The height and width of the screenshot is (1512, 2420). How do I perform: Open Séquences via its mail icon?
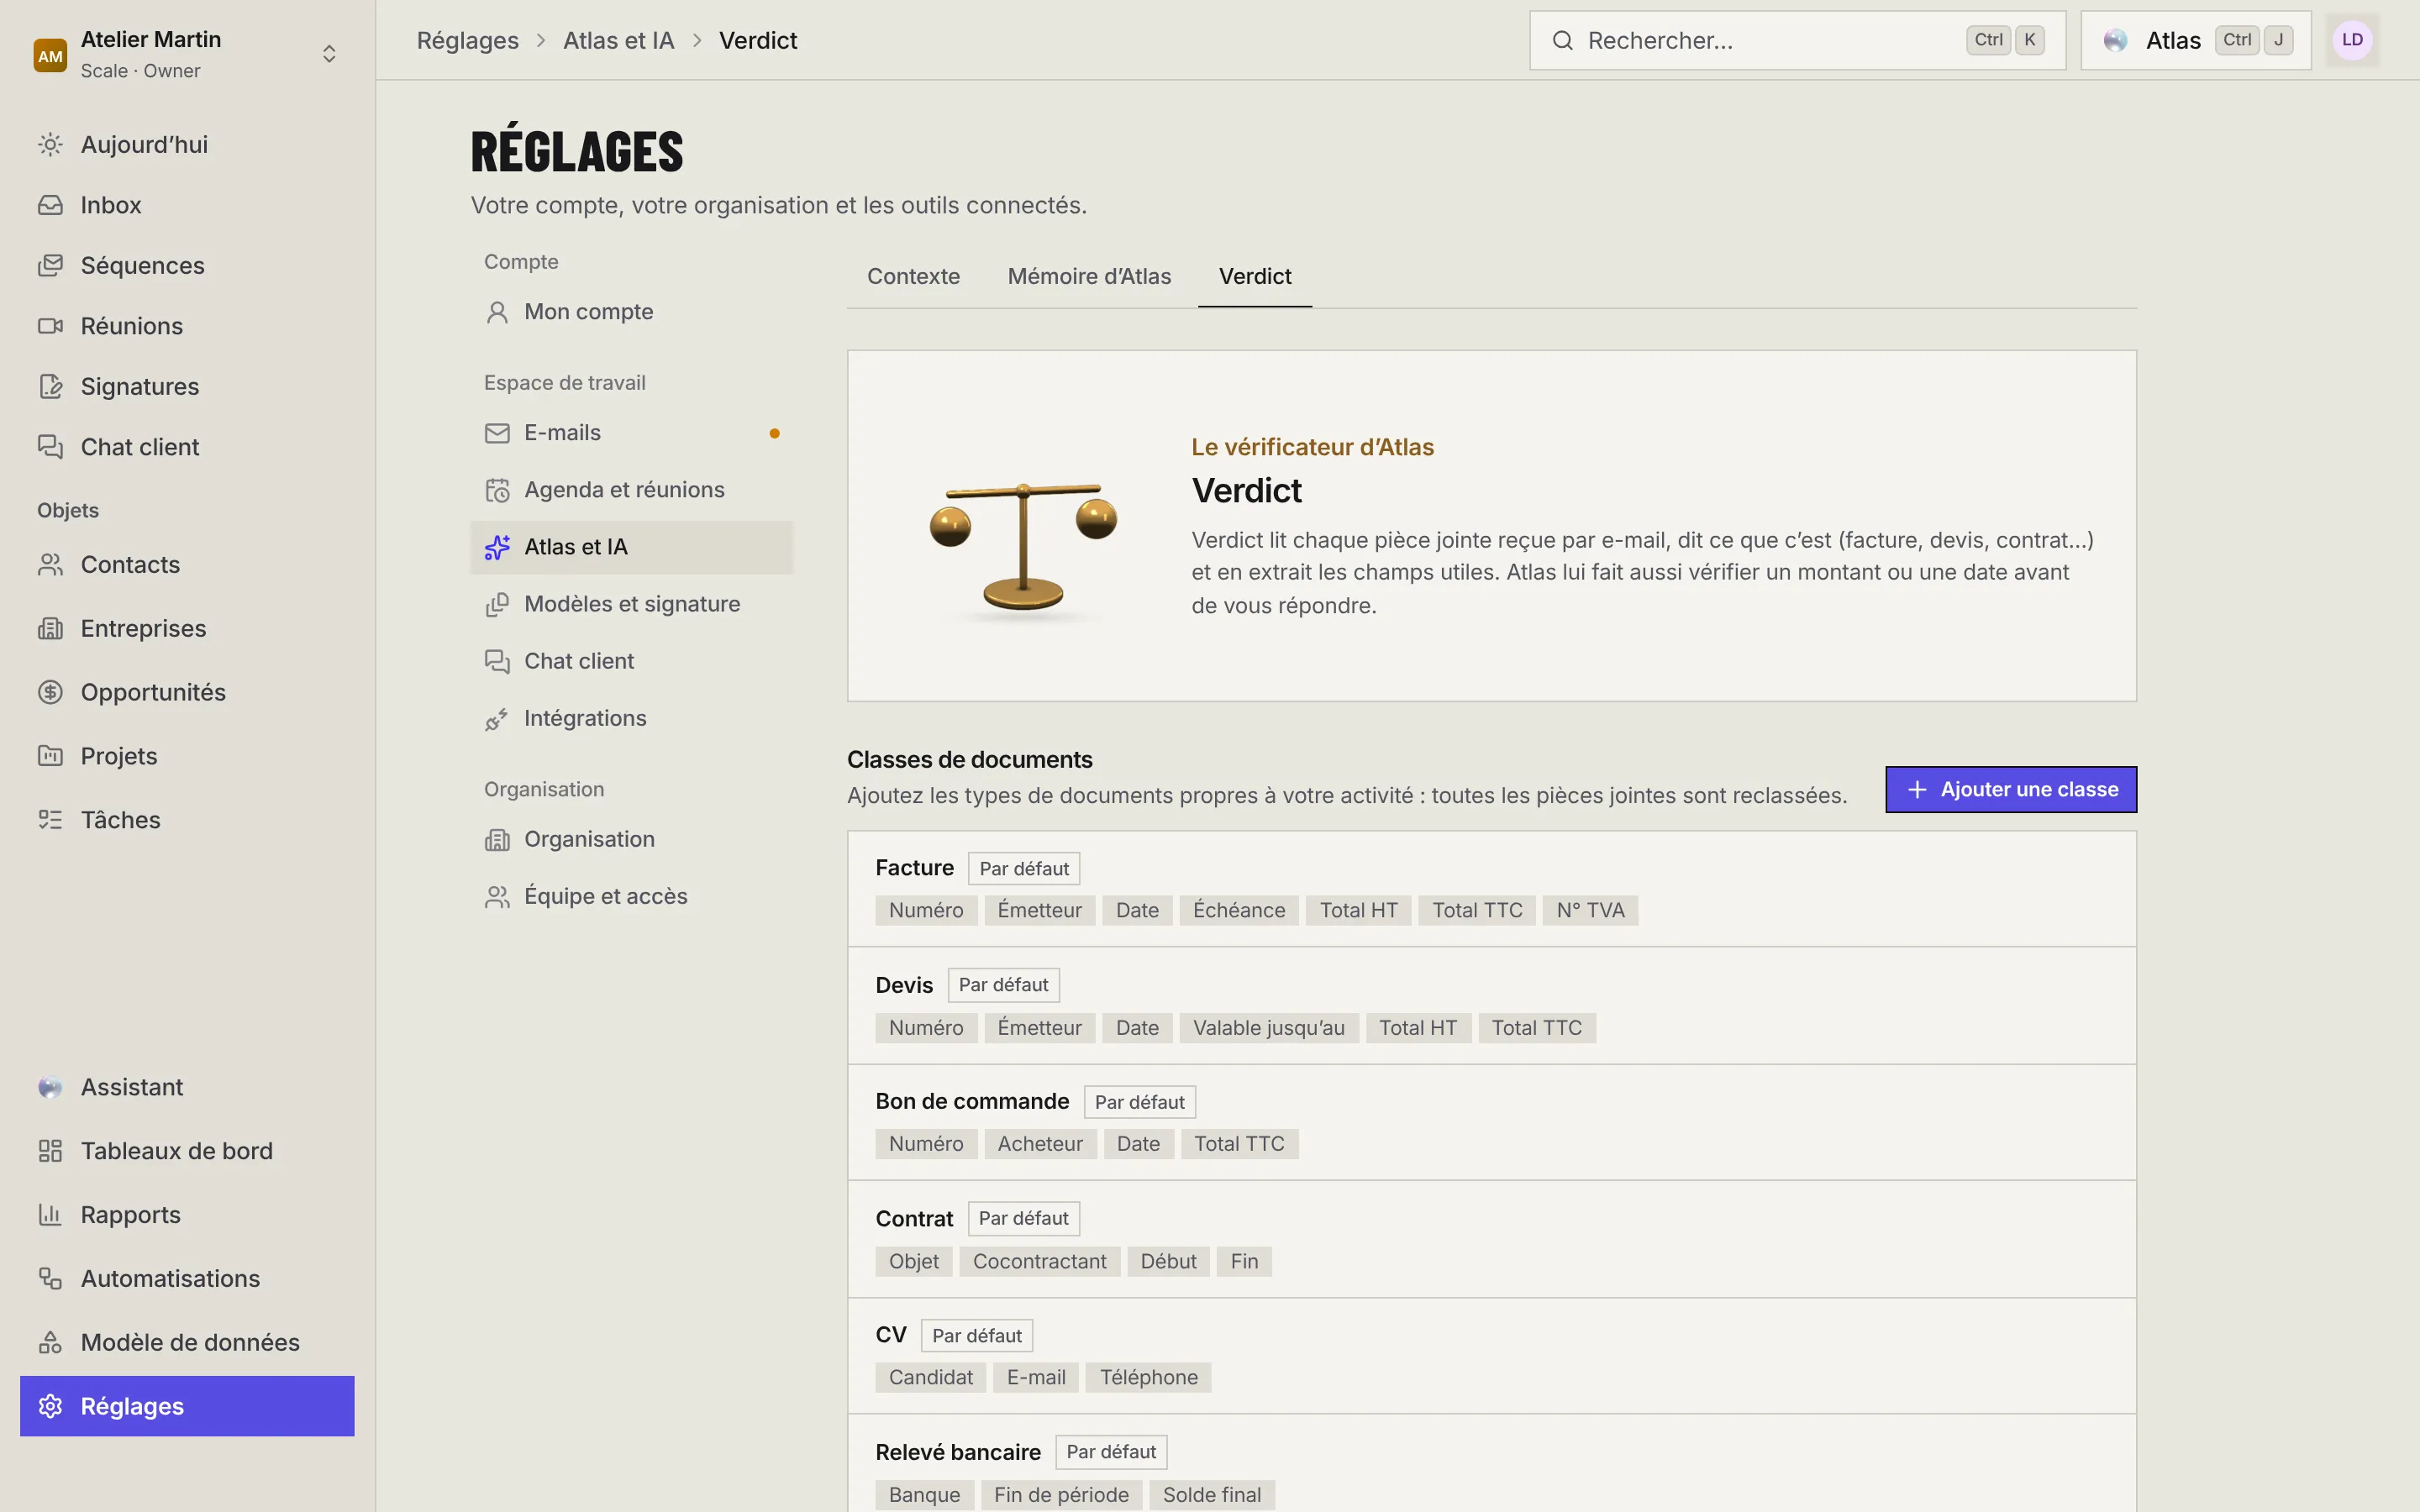(x=50, y=266)
